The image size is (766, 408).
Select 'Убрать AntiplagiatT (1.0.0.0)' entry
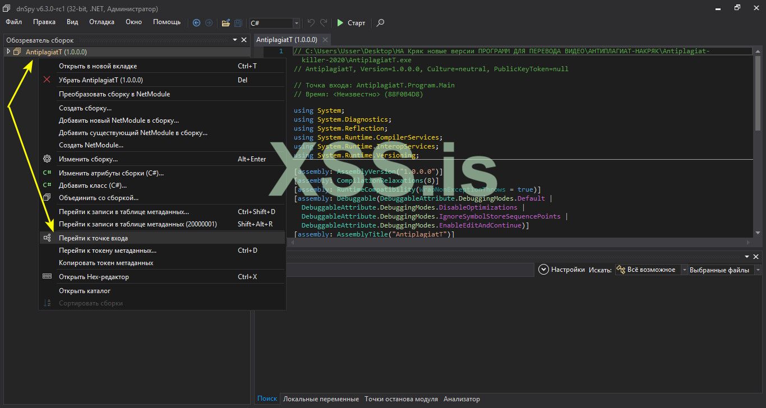click(100, 80)
